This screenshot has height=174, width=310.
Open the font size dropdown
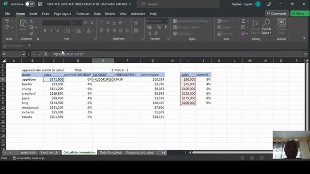[80, 23]
